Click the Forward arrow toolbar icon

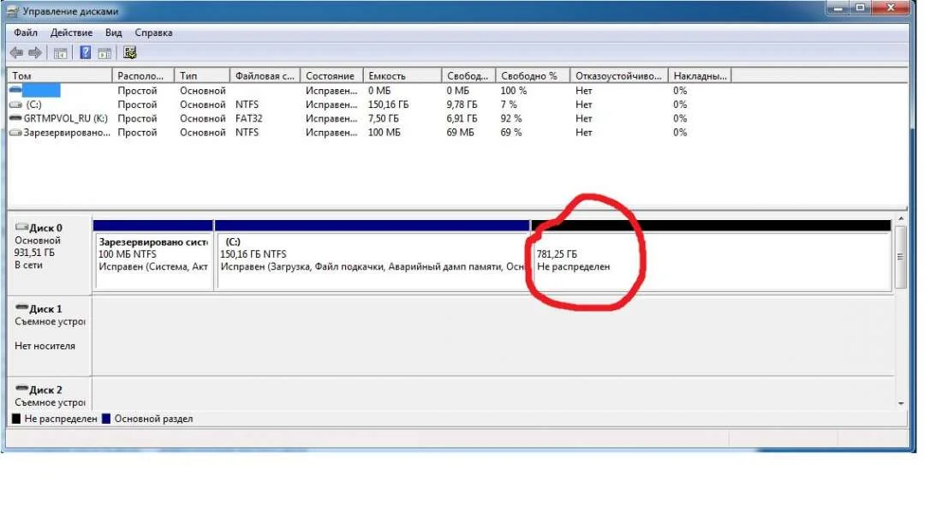(35, 53)
